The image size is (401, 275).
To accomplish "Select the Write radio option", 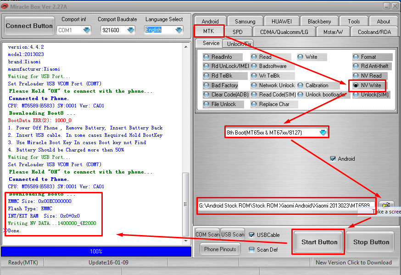I will pos(300,57).
